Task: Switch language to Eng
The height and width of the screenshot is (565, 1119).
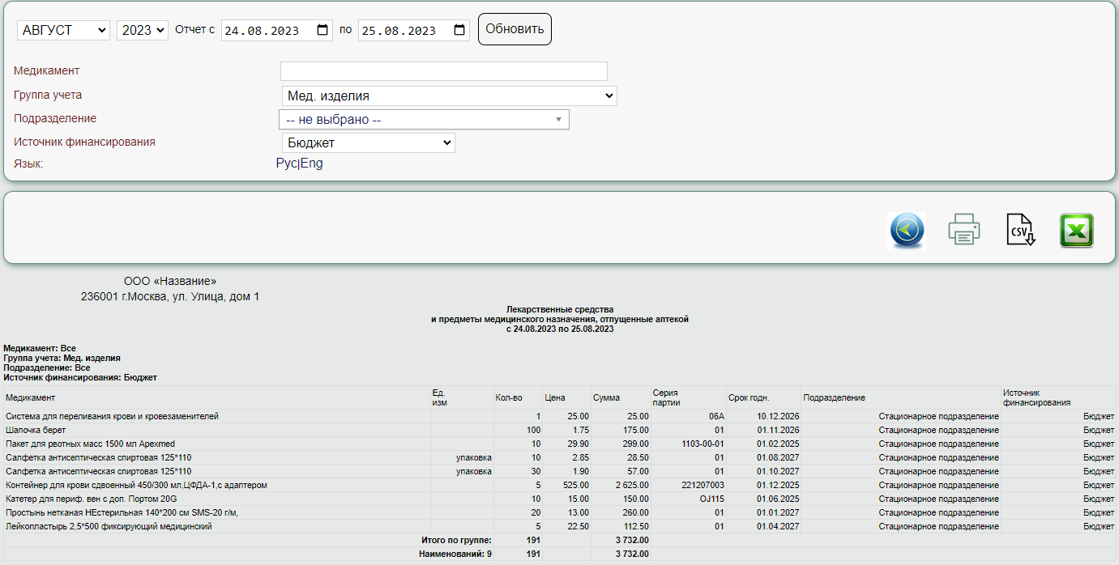Action: (x=312, y=164)
